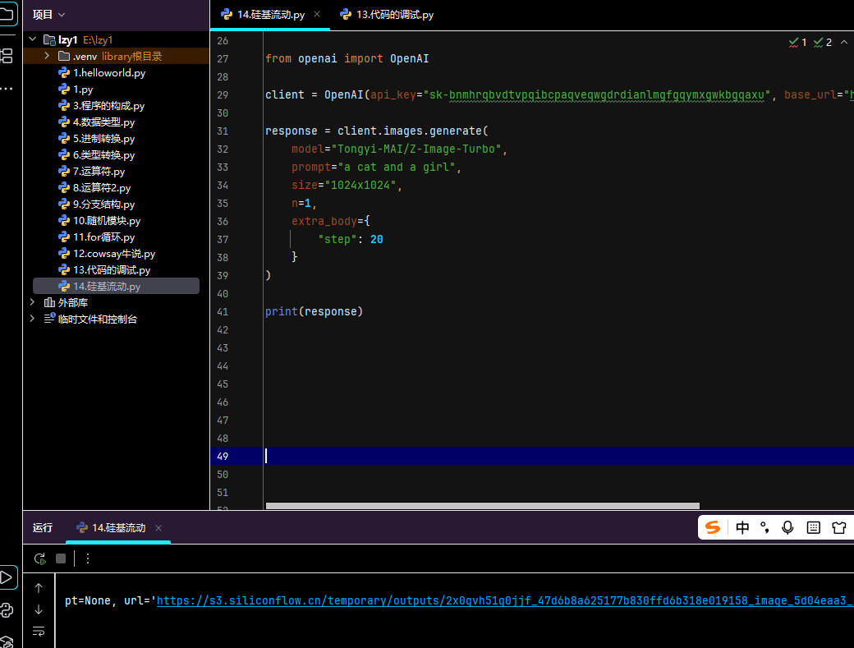Viewport: 854px width, 648px height.
Task: Open the Run tool window icon
Action: point(7,577)
